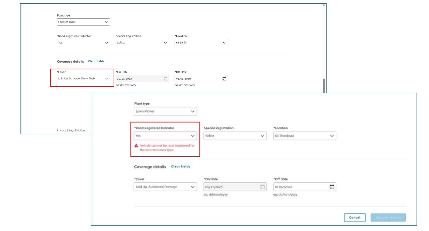Click the 'eg: dd/mm/yyyy' hint under 05/11/2025
The width and height of the screenshot is (429, 231).
pyautogui.click(x=216, y=195)
